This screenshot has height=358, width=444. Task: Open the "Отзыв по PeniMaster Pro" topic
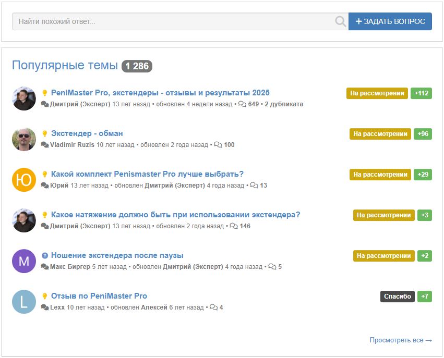(99, 296)
